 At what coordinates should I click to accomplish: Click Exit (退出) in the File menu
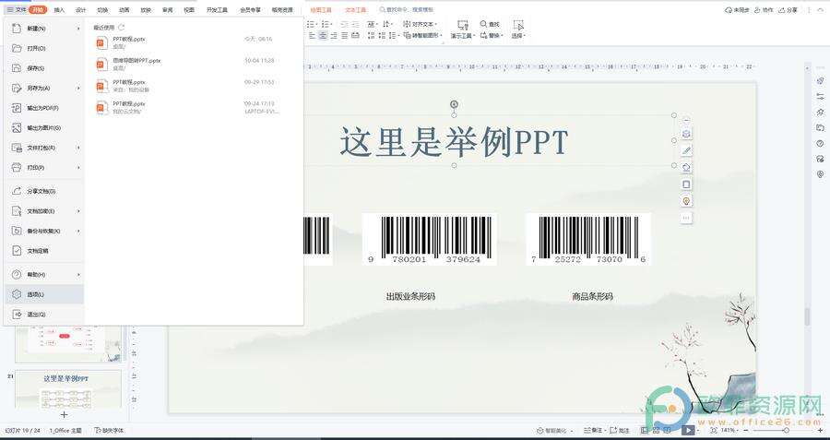point(43,314)
